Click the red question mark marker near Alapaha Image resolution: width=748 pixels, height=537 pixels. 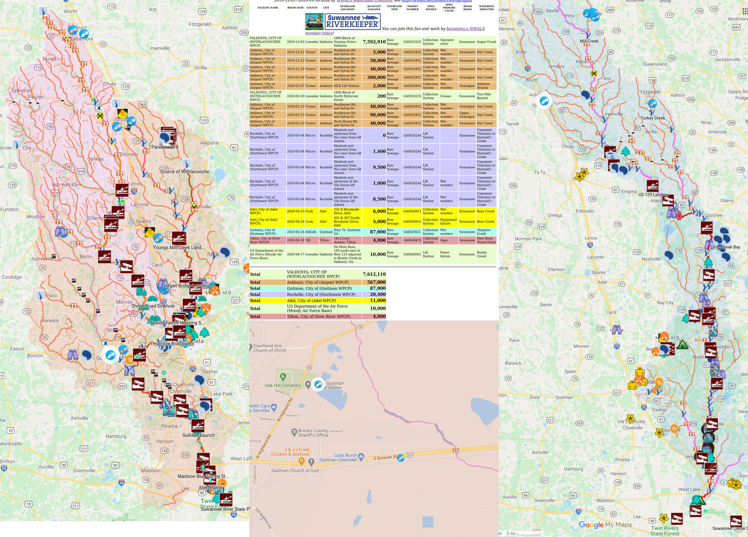[x=679, y=216]
